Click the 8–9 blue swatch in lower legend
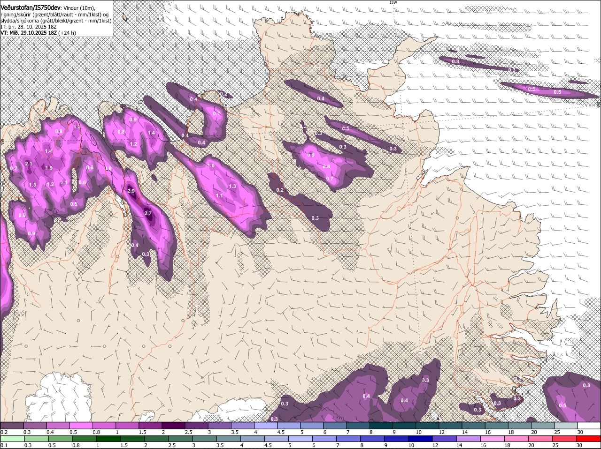Viewport: 601px width, 449px height. point(372,439)
